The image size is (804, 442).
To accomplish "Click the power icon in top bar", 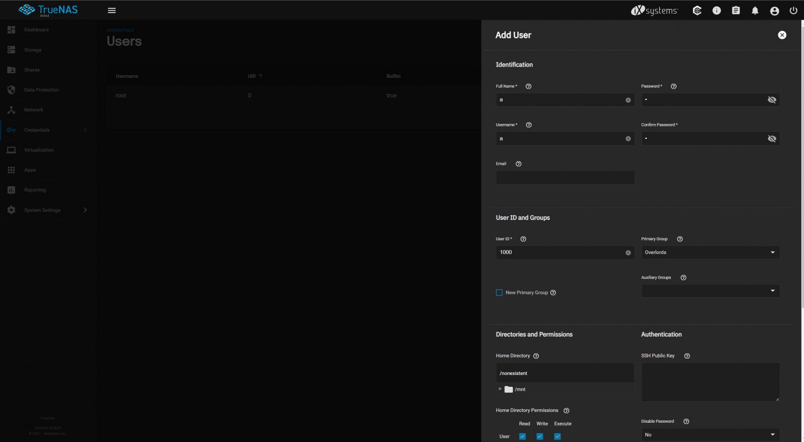I will 793,11.
